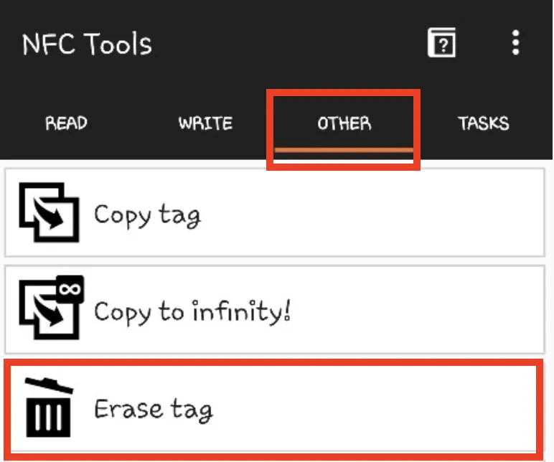Screen dimensions: 554x462
Task: Choose the Copy to infinity! text
Action: tap(192, 312)
